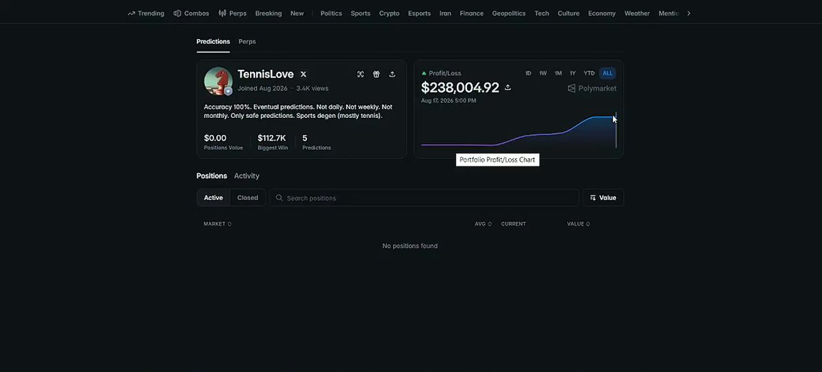Click the 5 Predictions stat
Screen dimensions: 822x372
coord(316,142)
